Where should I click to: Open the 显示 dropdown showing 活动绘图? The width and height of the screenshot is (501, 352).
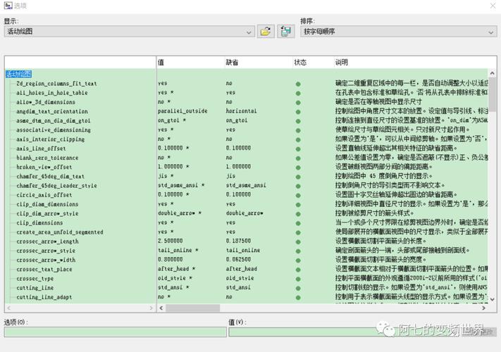click(x=129, y=32)
